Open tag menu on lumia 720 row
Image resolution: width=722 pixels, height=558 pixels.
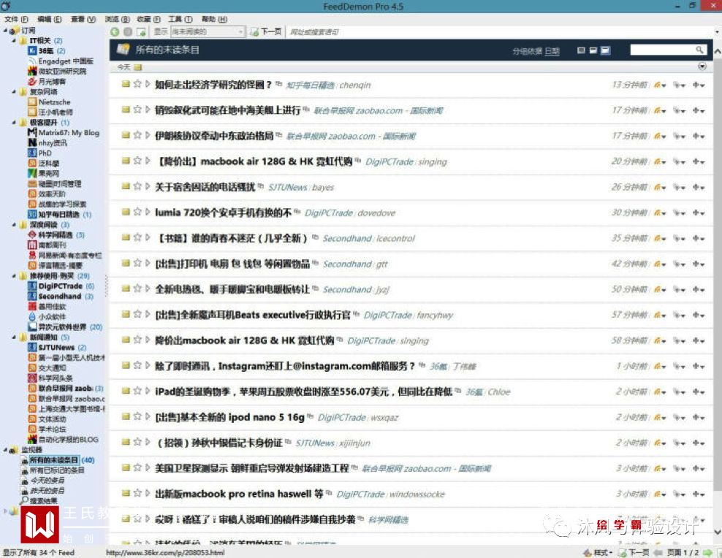679,213
